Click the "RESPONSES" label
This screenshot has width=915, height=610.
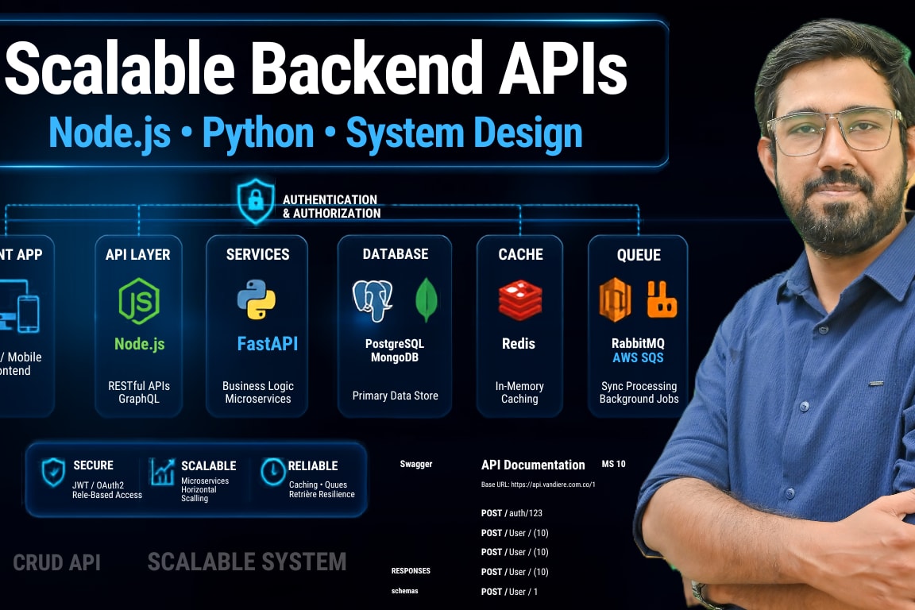click(411, 571)
